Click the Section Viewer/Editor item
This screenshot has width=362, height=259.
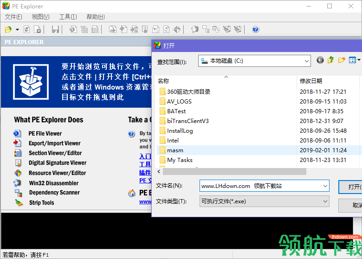click(55, 153)
